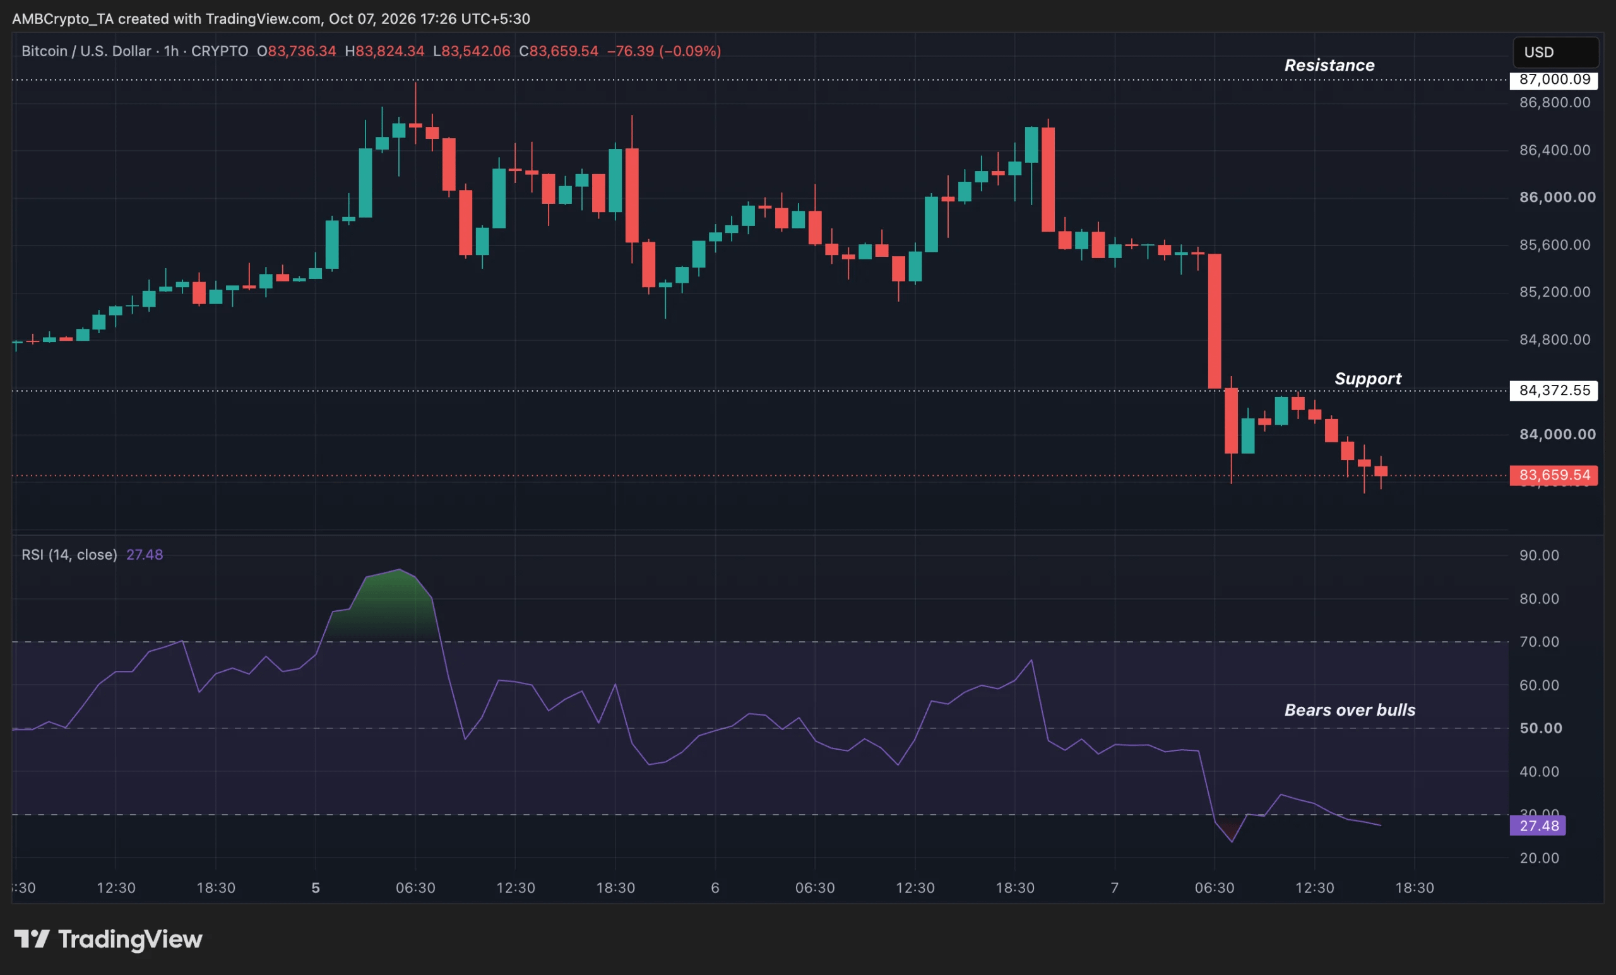Click the 86,800.00 price axis label

pyautogui.click(x=1554, y=102)
